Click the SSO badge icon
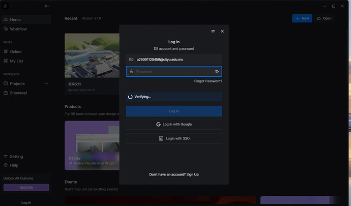This screenshot has width=351, height=206. (x=161, y=138)
